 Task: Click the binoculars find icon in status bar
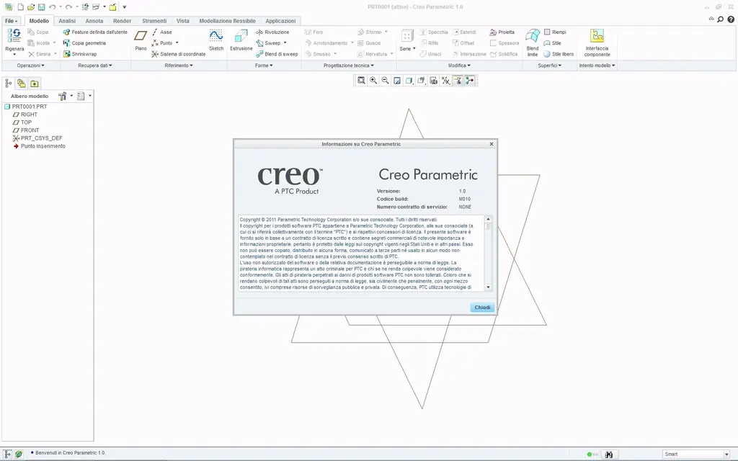[608, 455]
